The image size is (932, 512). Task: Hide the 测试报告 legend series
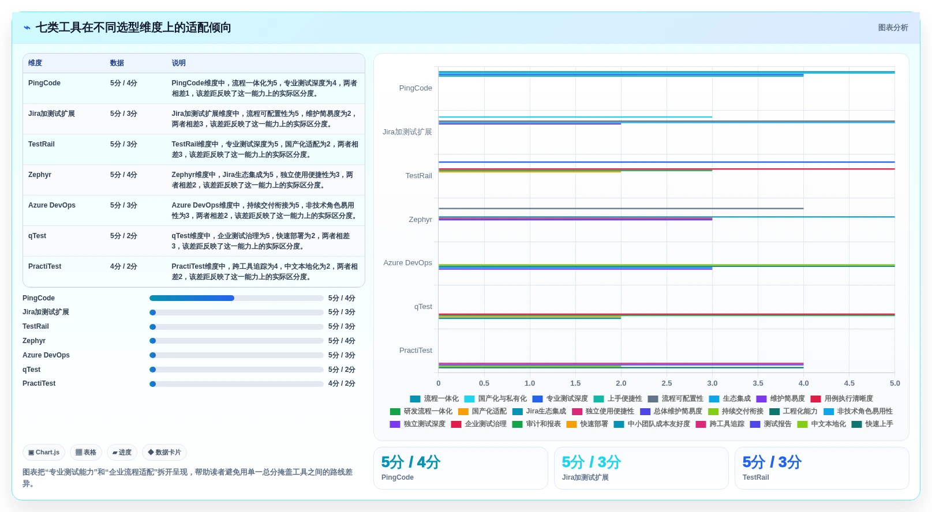pyautogui.click(x=771, y=424)
